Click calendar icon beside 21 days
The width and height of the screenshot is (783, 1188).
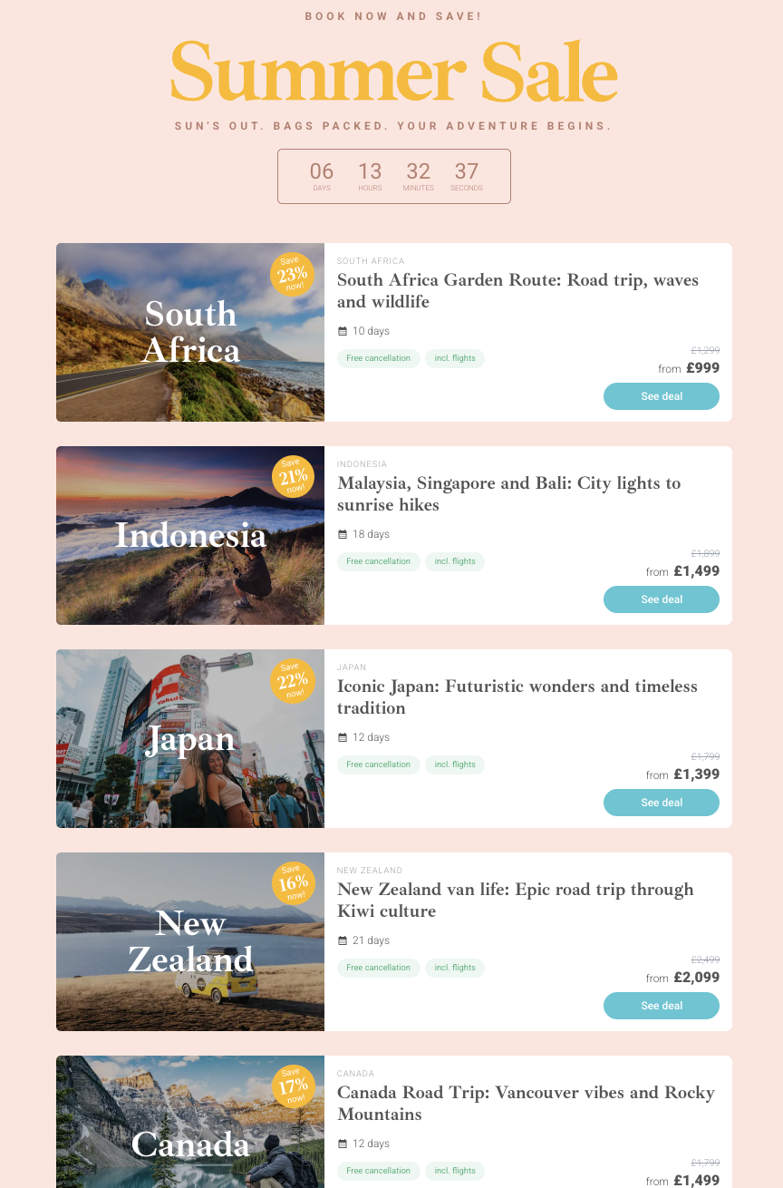343,940
